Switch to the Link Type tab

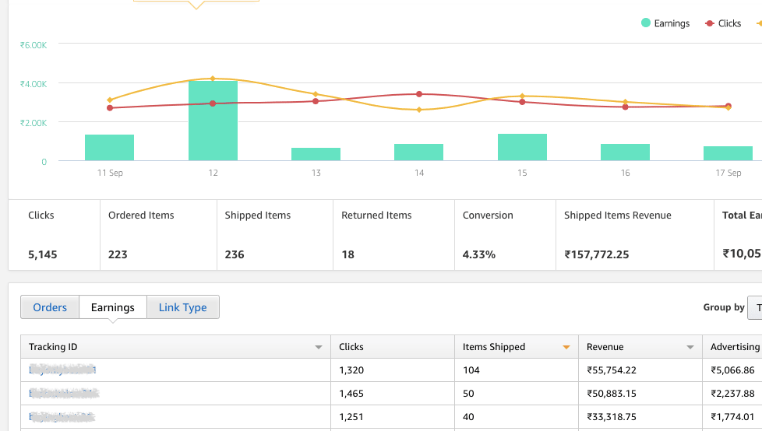[183, 307]
